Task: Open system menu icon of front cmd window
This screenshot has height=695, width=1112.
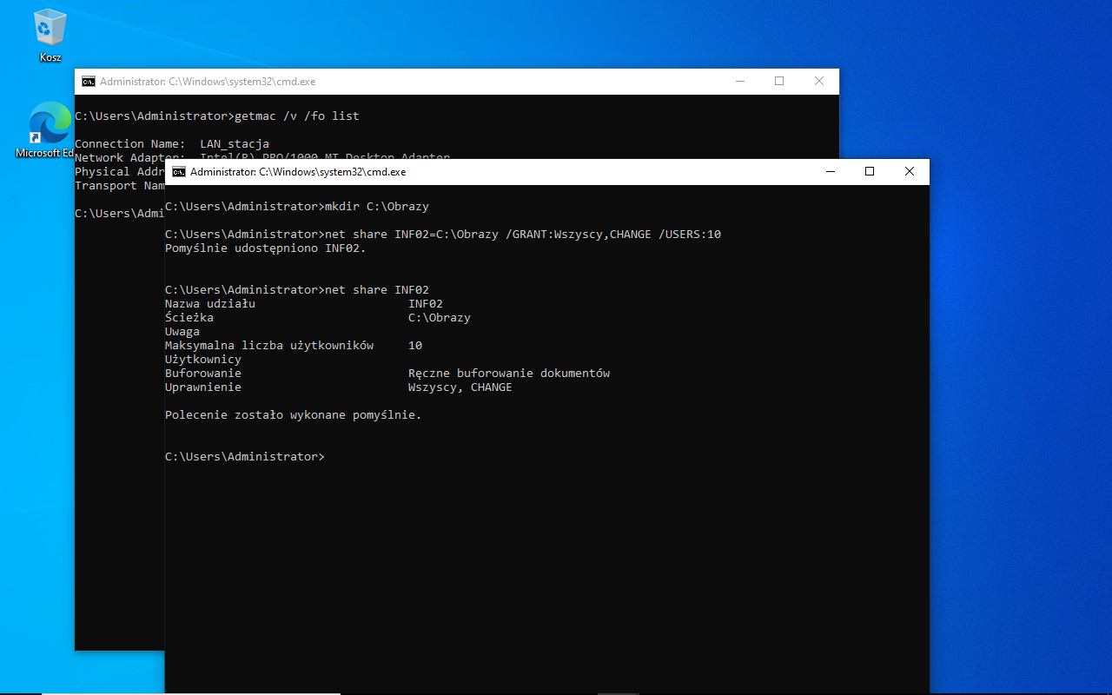Action: coord(179,172)
